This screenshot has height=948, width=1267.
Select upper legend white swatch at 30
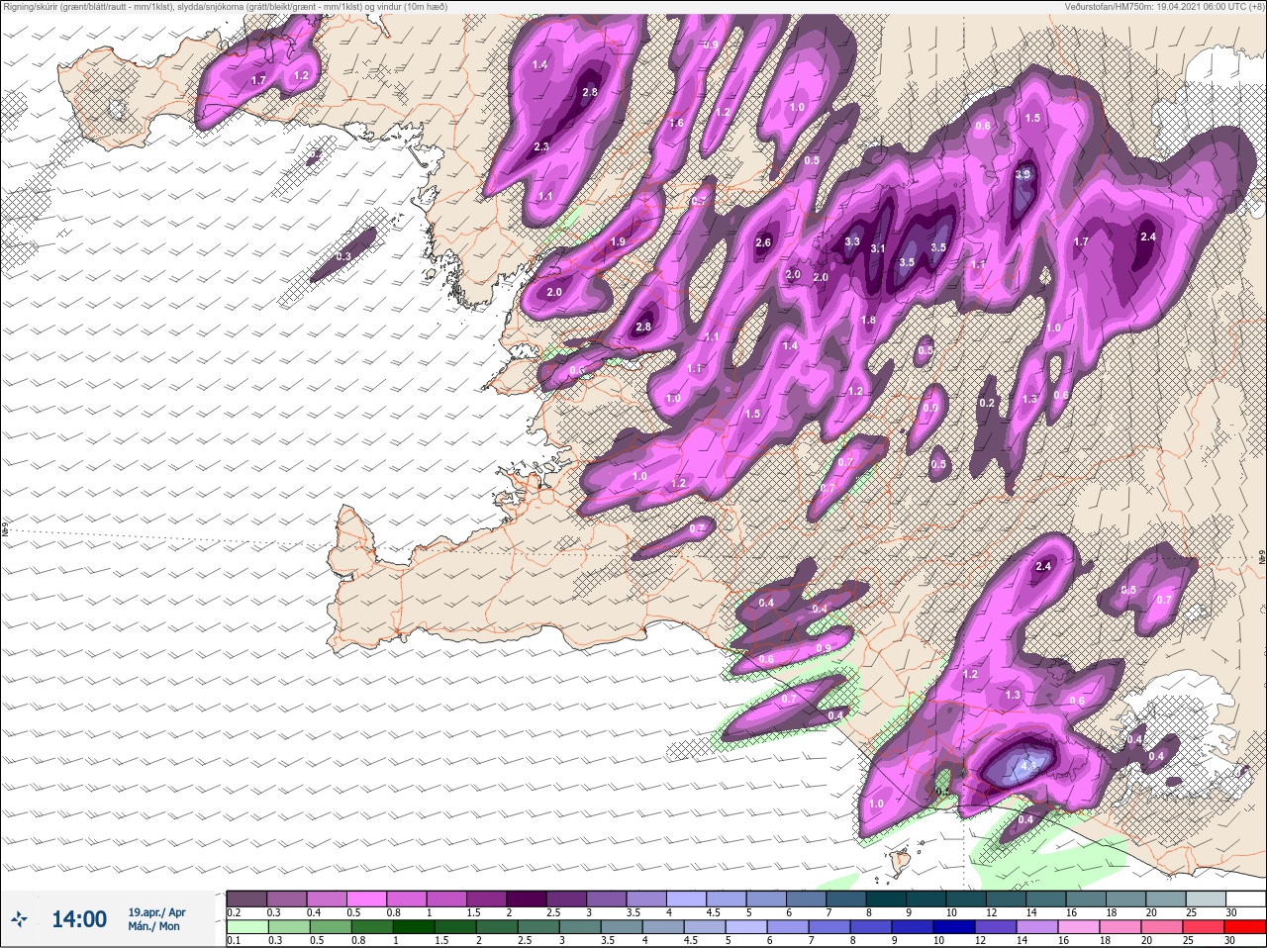click(x=1245, y=899)
